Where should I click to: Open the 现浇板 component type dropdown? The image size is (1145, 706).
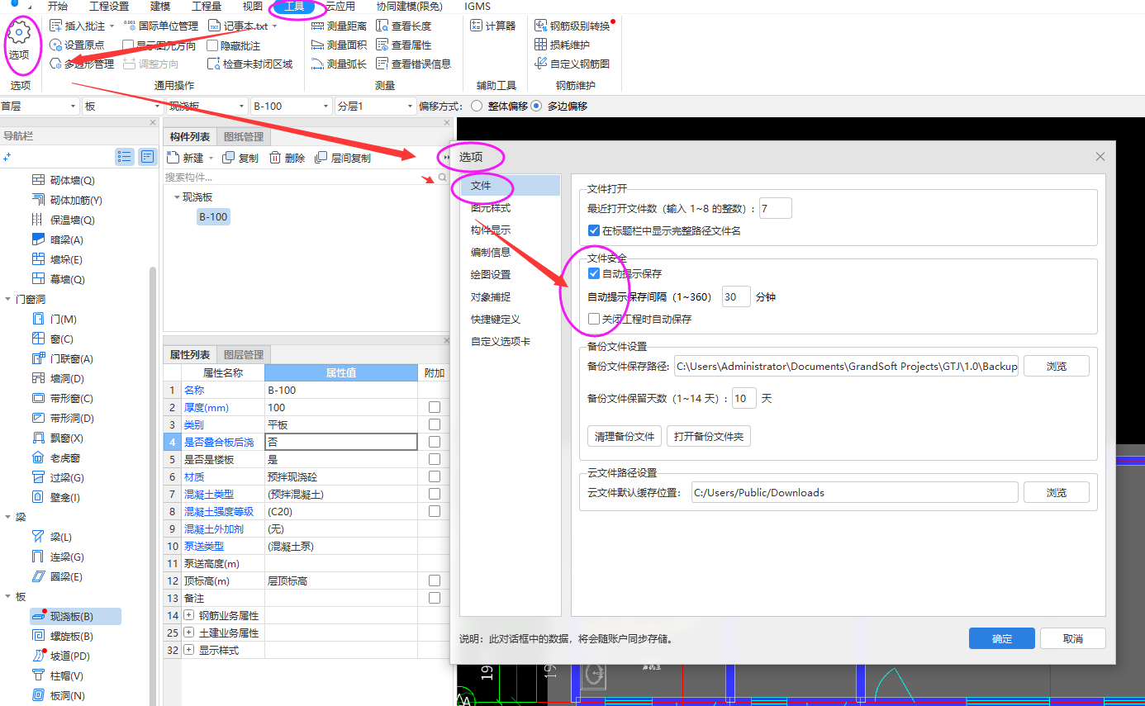pyautogui.click(x=207, y=107)
